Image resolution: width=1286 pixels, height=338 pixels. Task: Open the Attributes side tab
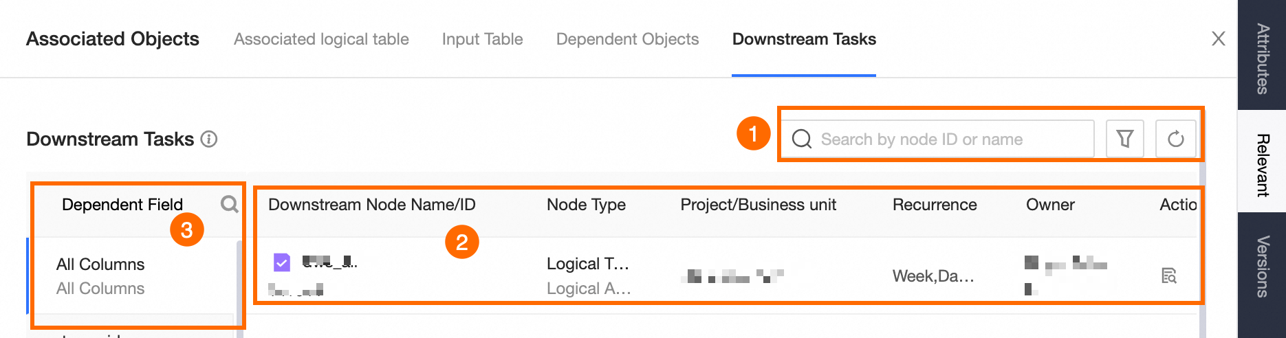[x=1263, y=58]
